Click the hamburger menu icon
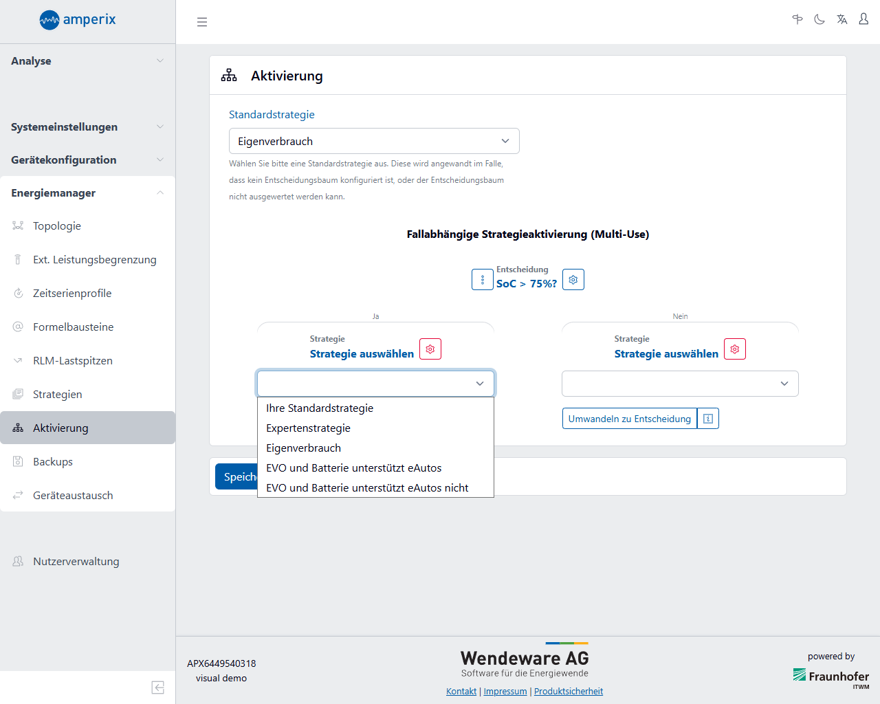Image resolution: width=880 pixels, height=704 pixels. [x=202, y=22]
